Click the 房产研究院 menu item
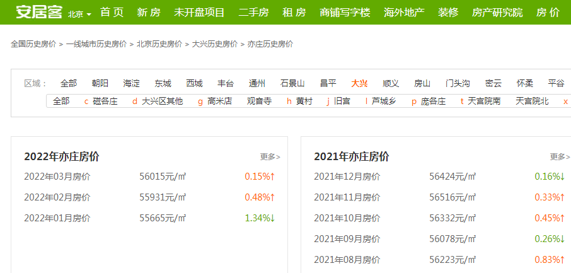The width and height of the screenshot is (571, 273). click(x=497, y=13)
